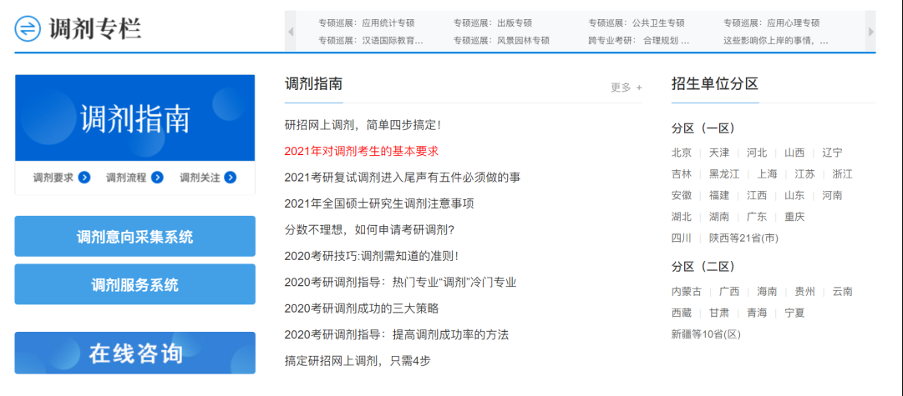
Task: Open red link 2021年对调剂考生的基本要求
Action: 361,151
